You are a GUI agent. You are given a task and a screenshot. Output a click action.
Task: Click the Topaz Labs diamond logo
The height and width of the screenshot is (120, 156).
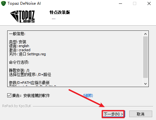click(x=22, y=16)
